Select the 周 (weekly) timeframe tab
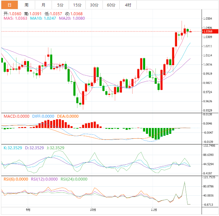This screenshot has height=216, width=219. click(x=26, y=5)
